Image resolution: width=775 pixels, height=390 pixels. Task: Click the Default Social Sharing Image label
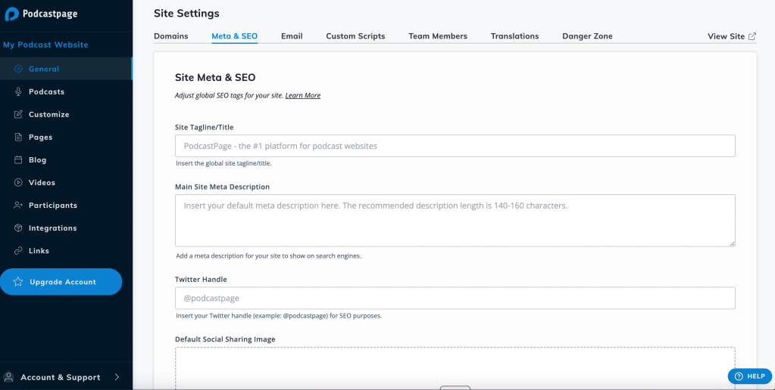click(x=225, y=339)
